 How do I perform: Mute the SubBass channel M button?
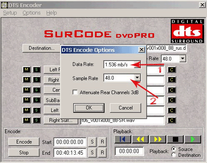point(27,100)
